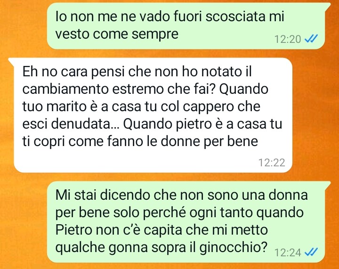
Task: Click 'Pietro non c'è capita' line
Action: coord(119,230)
